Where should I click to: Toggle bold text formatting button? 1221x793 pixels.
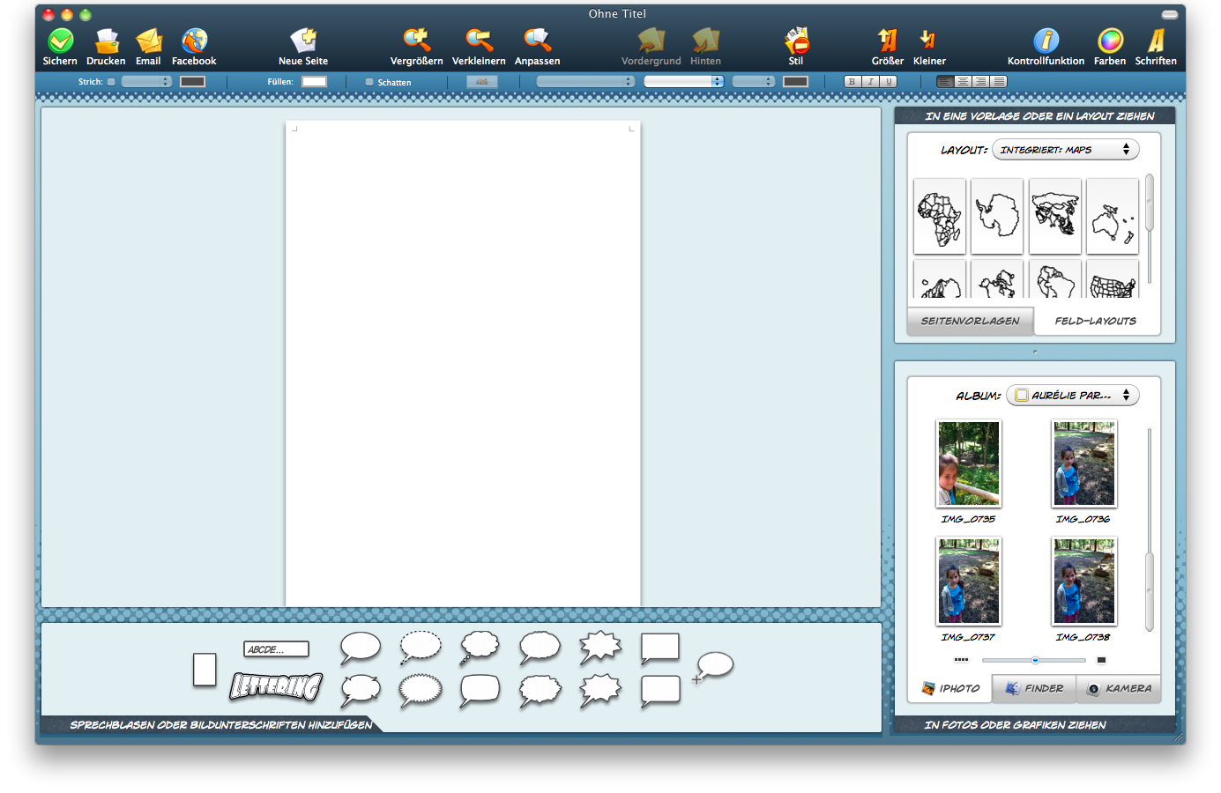pos(852,82)
